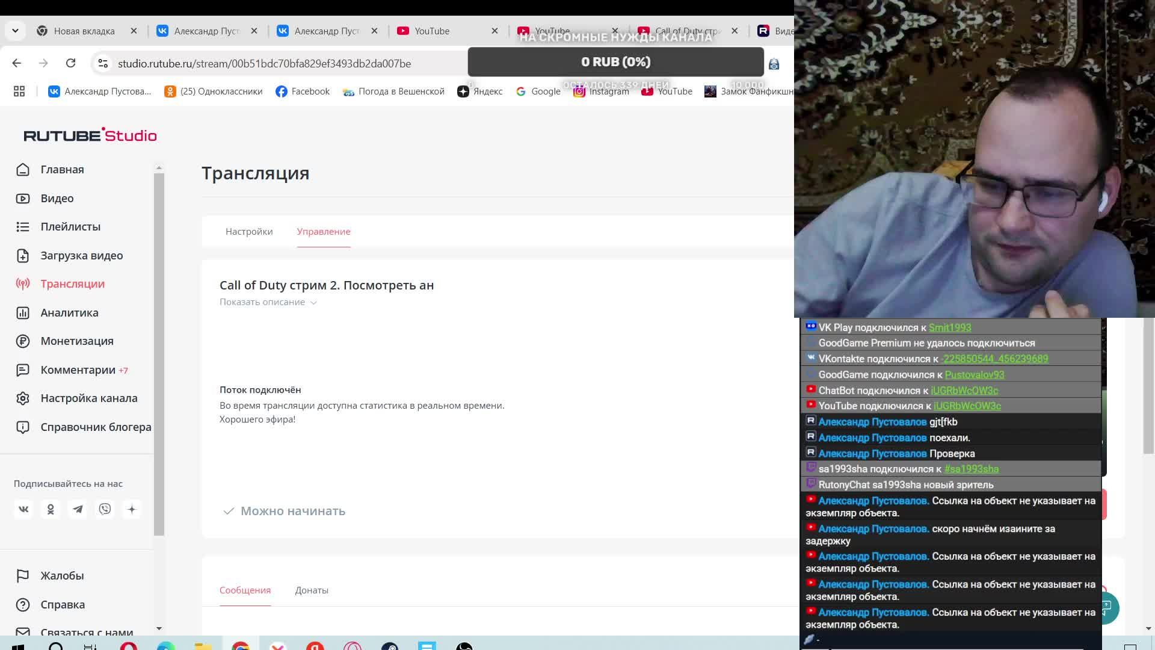Open Комментарии in sidebar
Viewport: 1155px width, 650px height.
tap(78, 370)
